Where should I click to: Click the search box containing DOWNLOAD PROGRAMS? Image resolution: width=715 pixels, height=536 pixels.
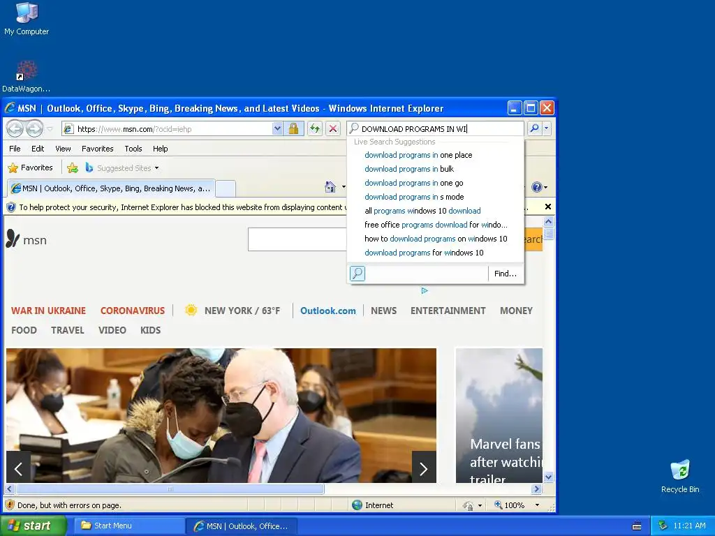pos(435,129)
